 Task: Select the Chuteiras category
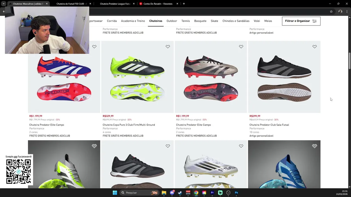[x=156, y=21]
